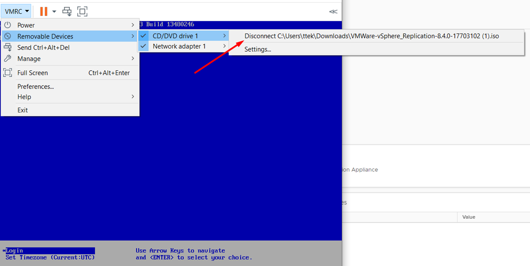Click the Send Ctrl+Alt+Del toolbar icon
The height and width of the screenshot is (266, 530).
coord(67,11)
